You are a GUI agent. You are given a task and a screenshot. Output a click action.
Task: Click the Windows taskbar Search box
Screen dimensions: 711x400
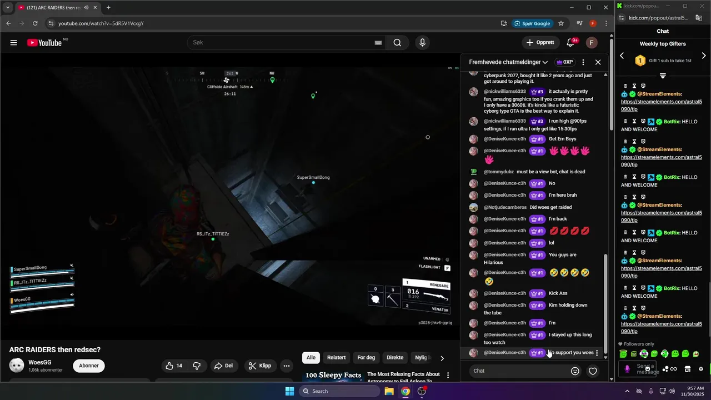click(x=339, y=391)
